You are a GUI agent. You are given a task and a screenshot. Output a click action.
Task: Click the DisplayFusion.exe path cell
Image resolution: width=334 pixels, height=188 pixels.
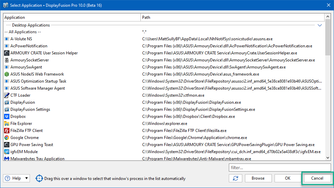click(192, 102)
